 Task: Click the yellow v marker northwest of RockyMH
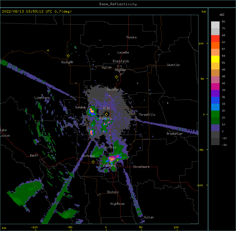48,50
